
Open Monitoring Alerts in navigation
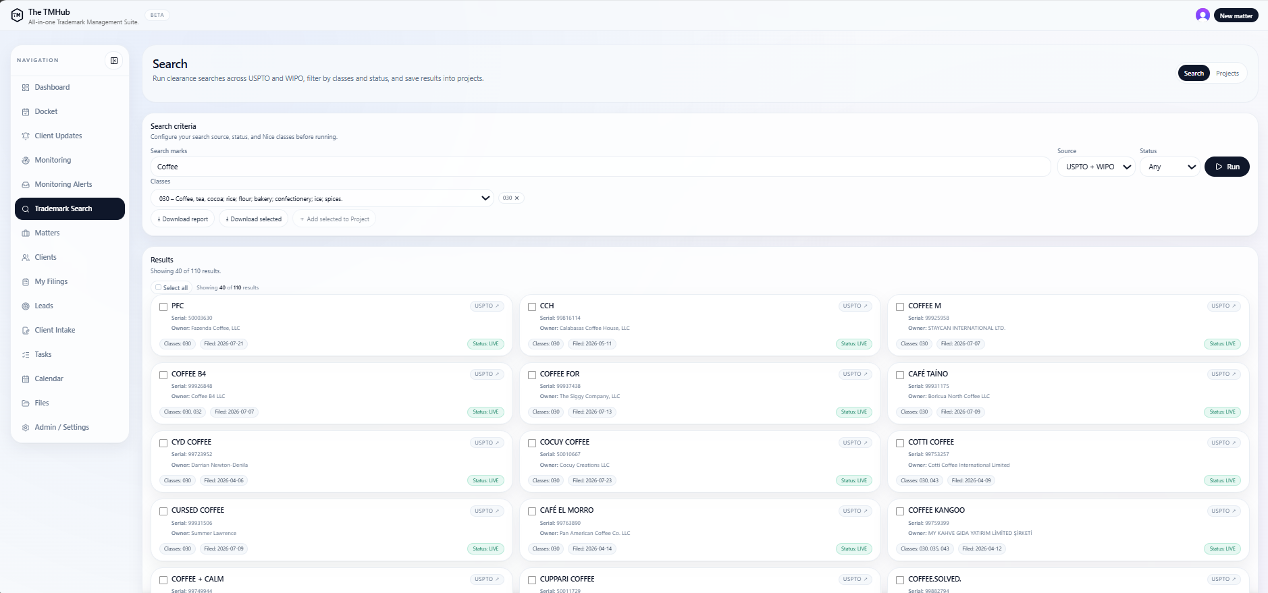point(70,185)
